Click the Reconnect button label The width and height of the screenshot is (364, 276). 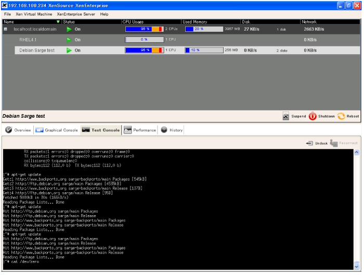[x=348, y=143]
